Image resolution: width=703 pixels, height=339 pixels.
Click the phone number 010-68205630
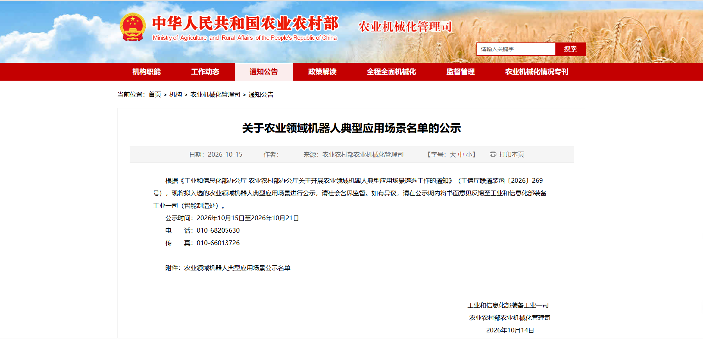218,231
